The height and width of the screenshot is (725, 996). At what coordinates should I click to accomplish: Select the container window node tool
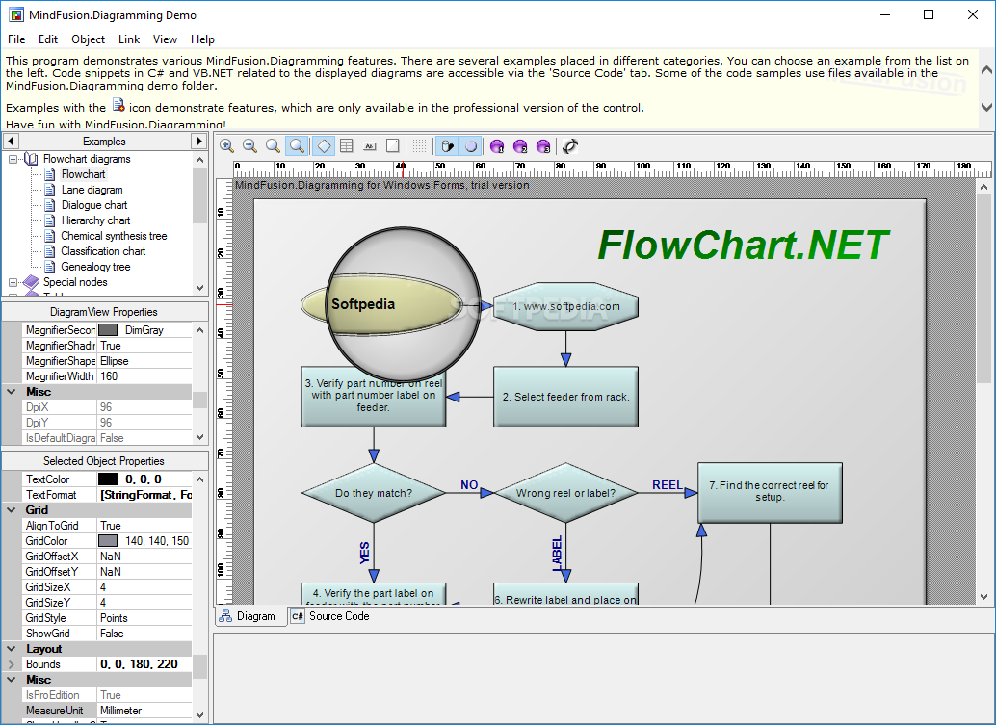pyautogui.click(x=393, y=146)
